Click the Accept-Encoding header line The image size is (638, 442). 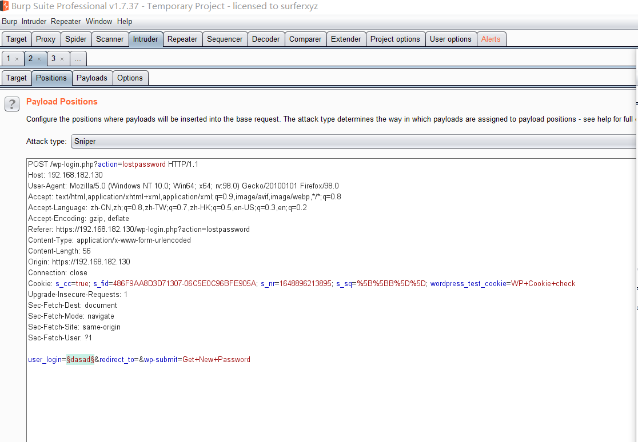click(78, 218)
